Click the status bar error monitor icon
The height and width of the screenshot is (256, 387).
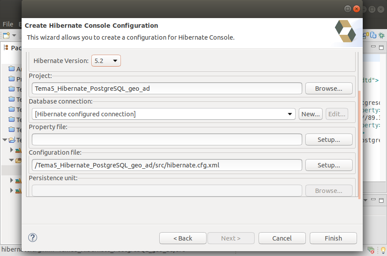(371, 250)
